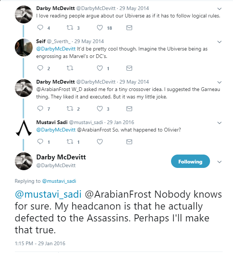
Task: Reply to Darby's first Ubiverse tweet
Action: coord(41,28)
